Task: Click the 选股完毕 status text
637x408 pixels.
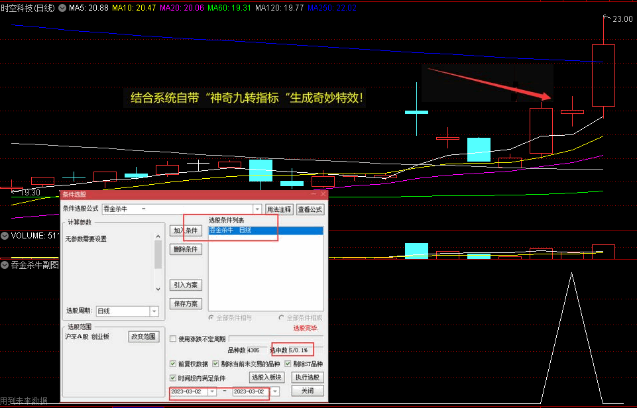Action: [x=306, y=328]
